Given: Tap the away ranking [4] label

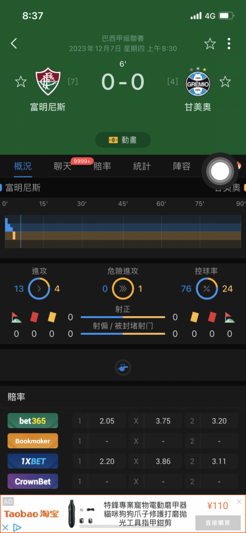Looking at the screenshot, I should coord(173,82).
